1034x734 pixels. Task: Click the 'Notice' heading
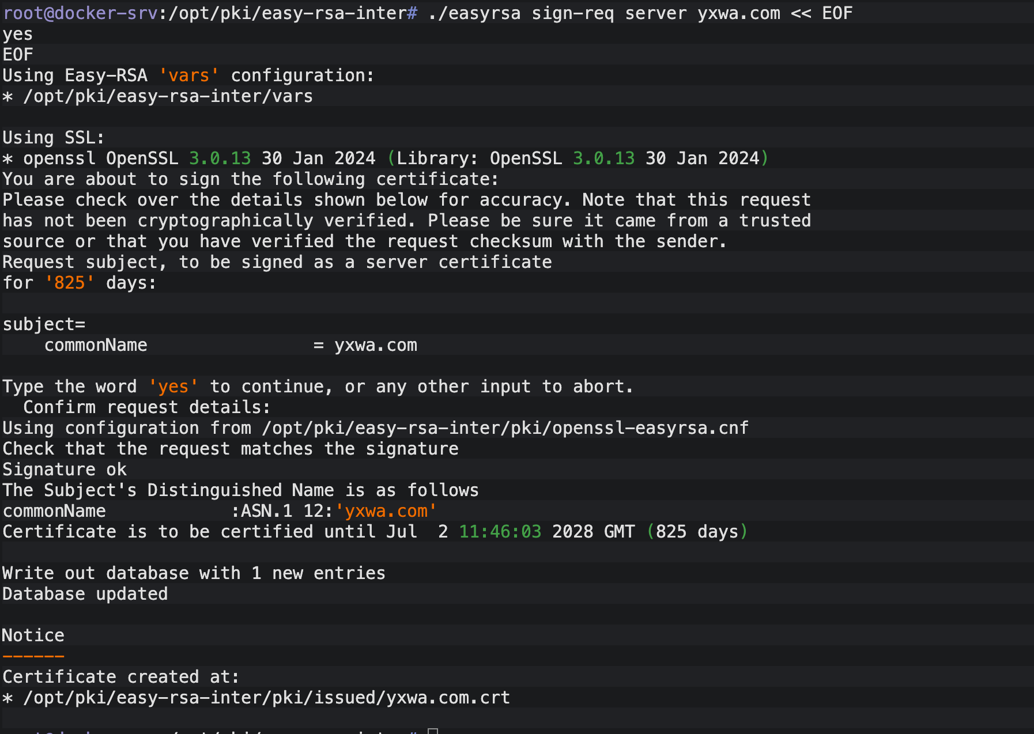coord(33,635)
